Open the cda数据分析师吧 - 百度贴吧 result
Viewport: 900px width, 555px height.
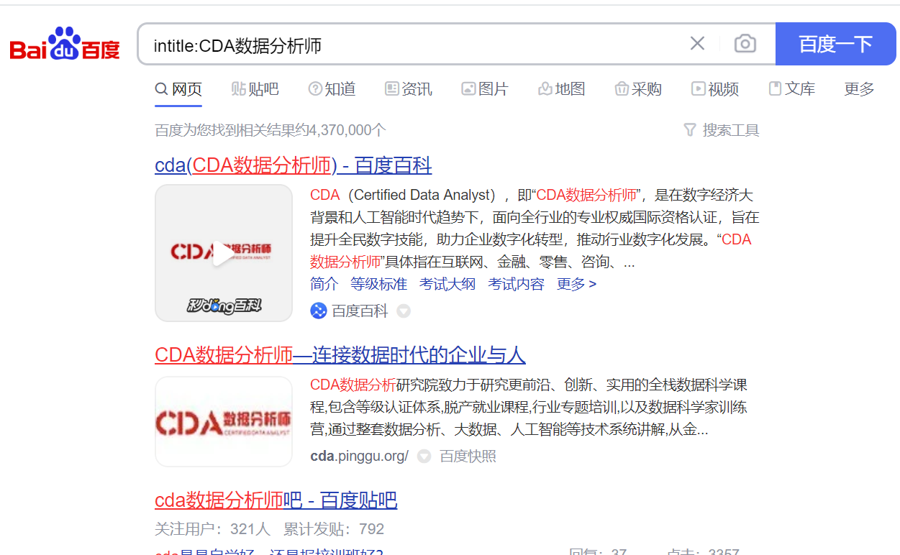tap(276, 500)
